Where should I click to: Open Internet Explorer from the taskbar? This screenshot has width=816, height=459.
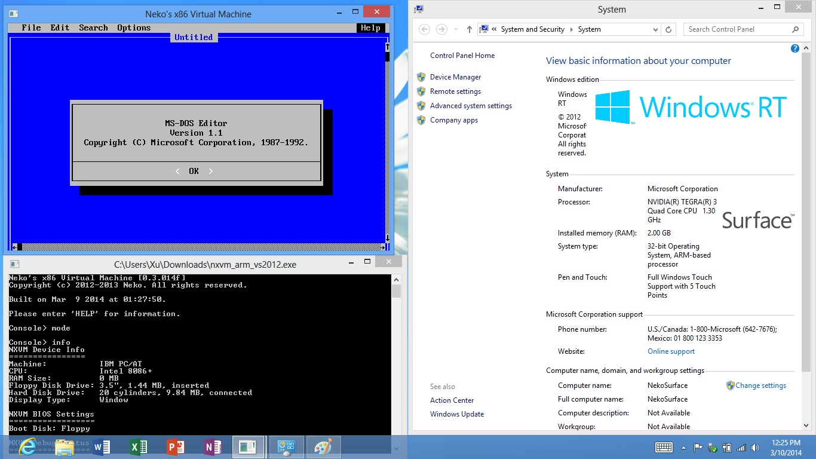tap(27, 446)
